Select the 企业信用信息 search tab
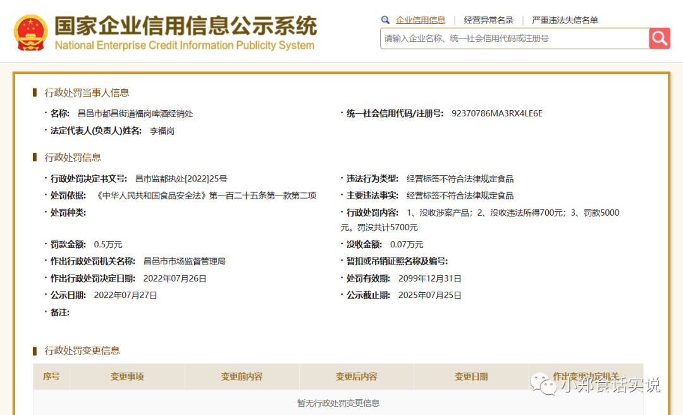683x415 pixels. [x=421, y=20]
